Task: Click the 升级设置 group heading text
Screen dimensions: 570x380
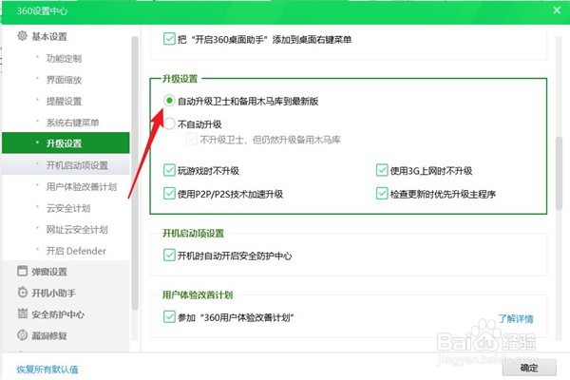Action: click(x=180, y=79)
